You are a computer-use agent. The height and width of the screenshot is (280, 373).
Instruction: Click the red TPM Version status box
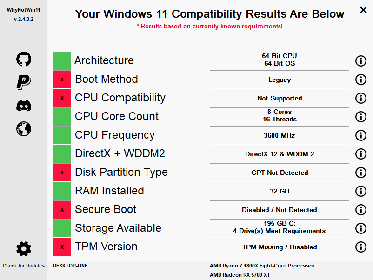pyautogui.click(x=62, y=247)
